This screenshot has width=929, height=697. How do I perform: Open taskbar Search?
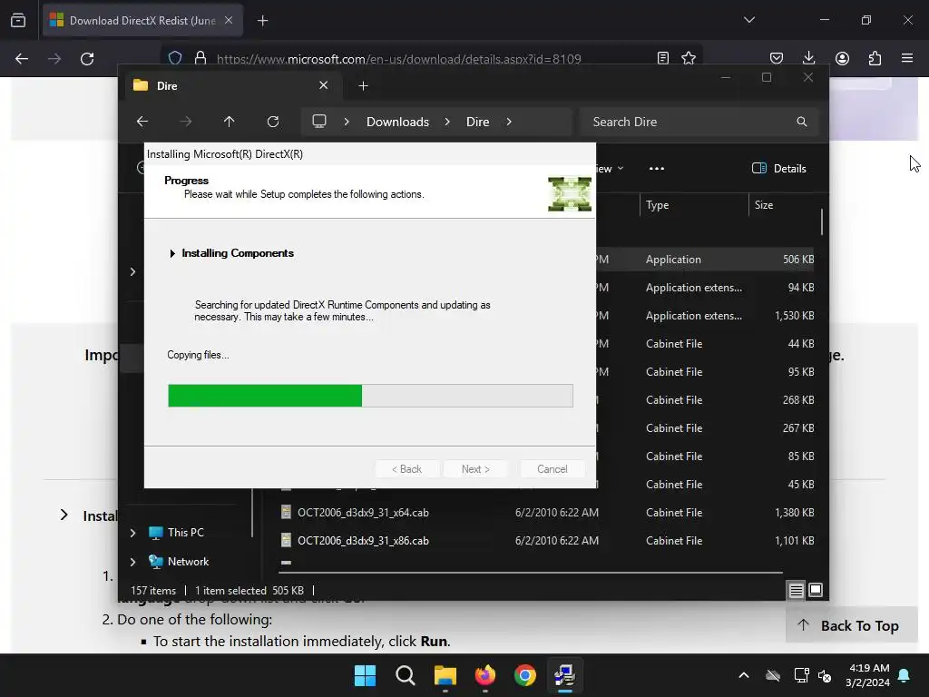406,675
